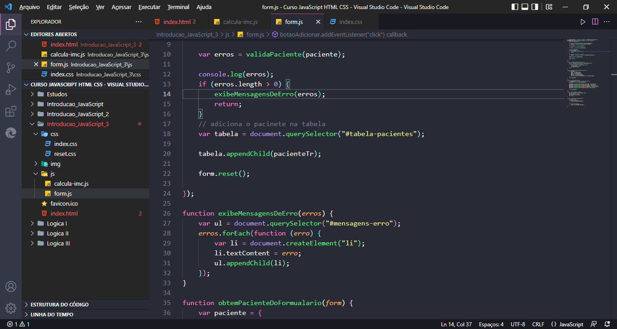Open the Microsoft Edge tools icon in activity bar
The width and height of the screenshot is (617, 329).
tap(11, 133)
